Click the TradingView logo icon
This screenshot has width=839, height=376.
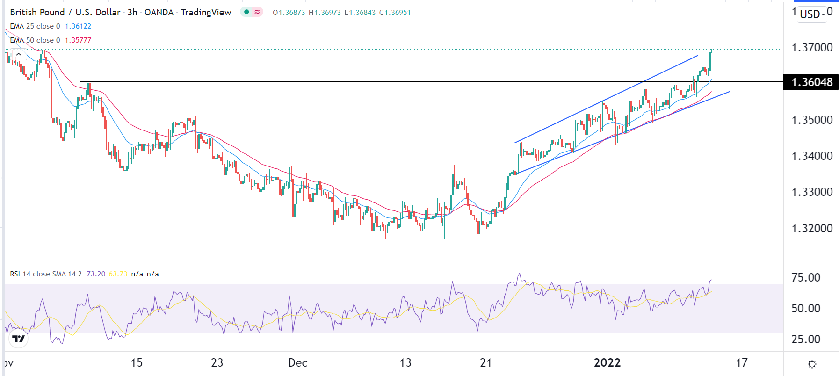point(19,338)
